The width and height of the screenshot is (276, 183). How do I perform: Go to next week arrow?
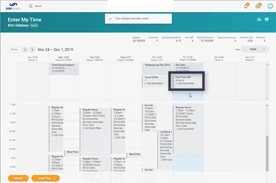tap(32, 50)
